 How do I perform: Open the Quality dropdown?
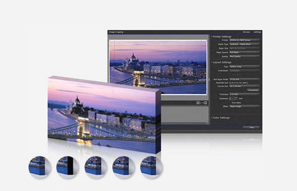[x=244, y=57]
